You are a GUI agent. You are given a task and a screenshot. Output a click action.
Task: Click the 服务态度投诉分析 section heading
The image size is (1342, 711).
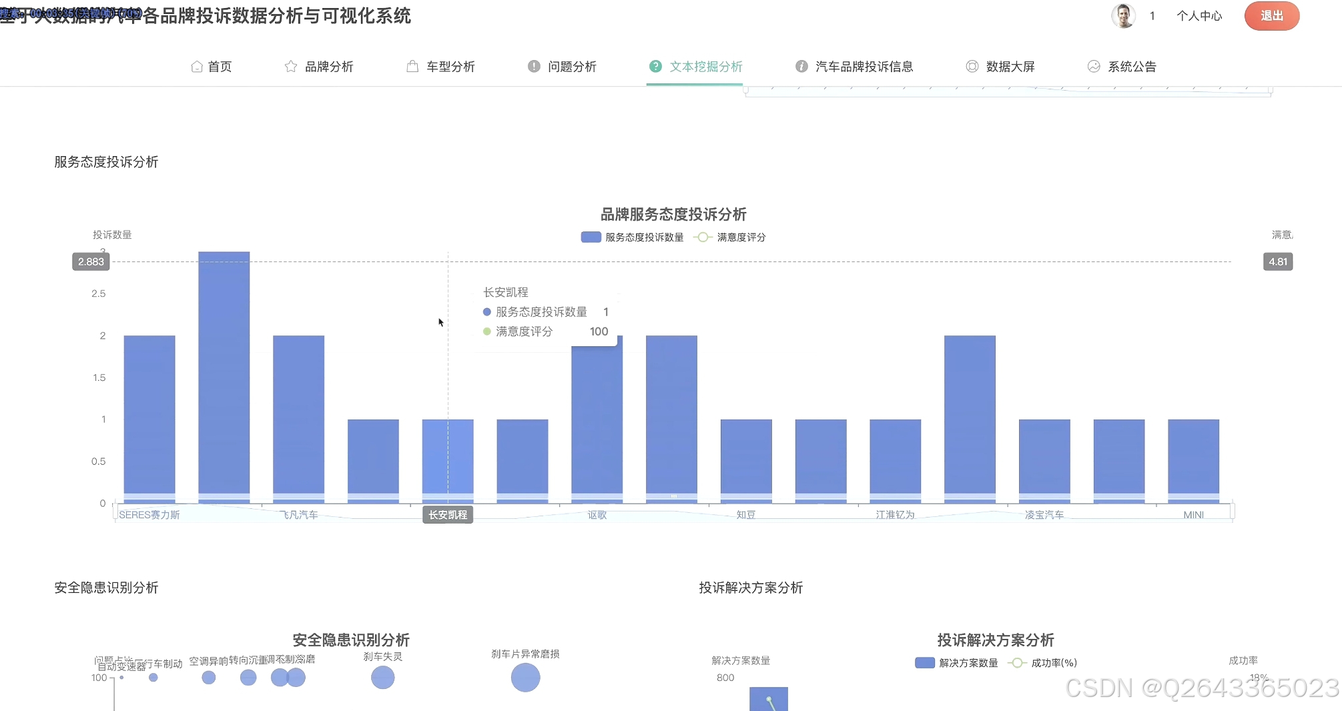click(x=106, y=162)
